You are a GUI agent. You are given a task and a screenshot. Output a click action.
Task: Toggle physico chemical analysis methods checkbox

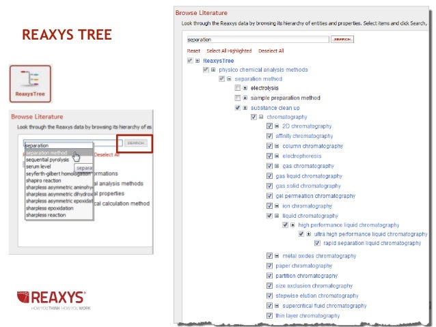tap(206, 70)
